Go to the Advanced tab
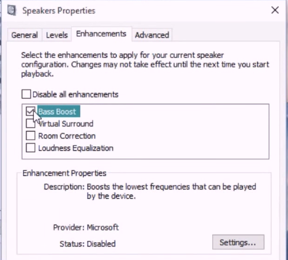This screenshot has height=260, width=288. pos(152,35)
